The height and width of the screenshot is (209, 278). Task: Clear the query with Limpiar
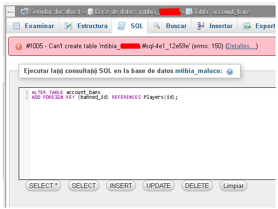[x=234, y=186]
